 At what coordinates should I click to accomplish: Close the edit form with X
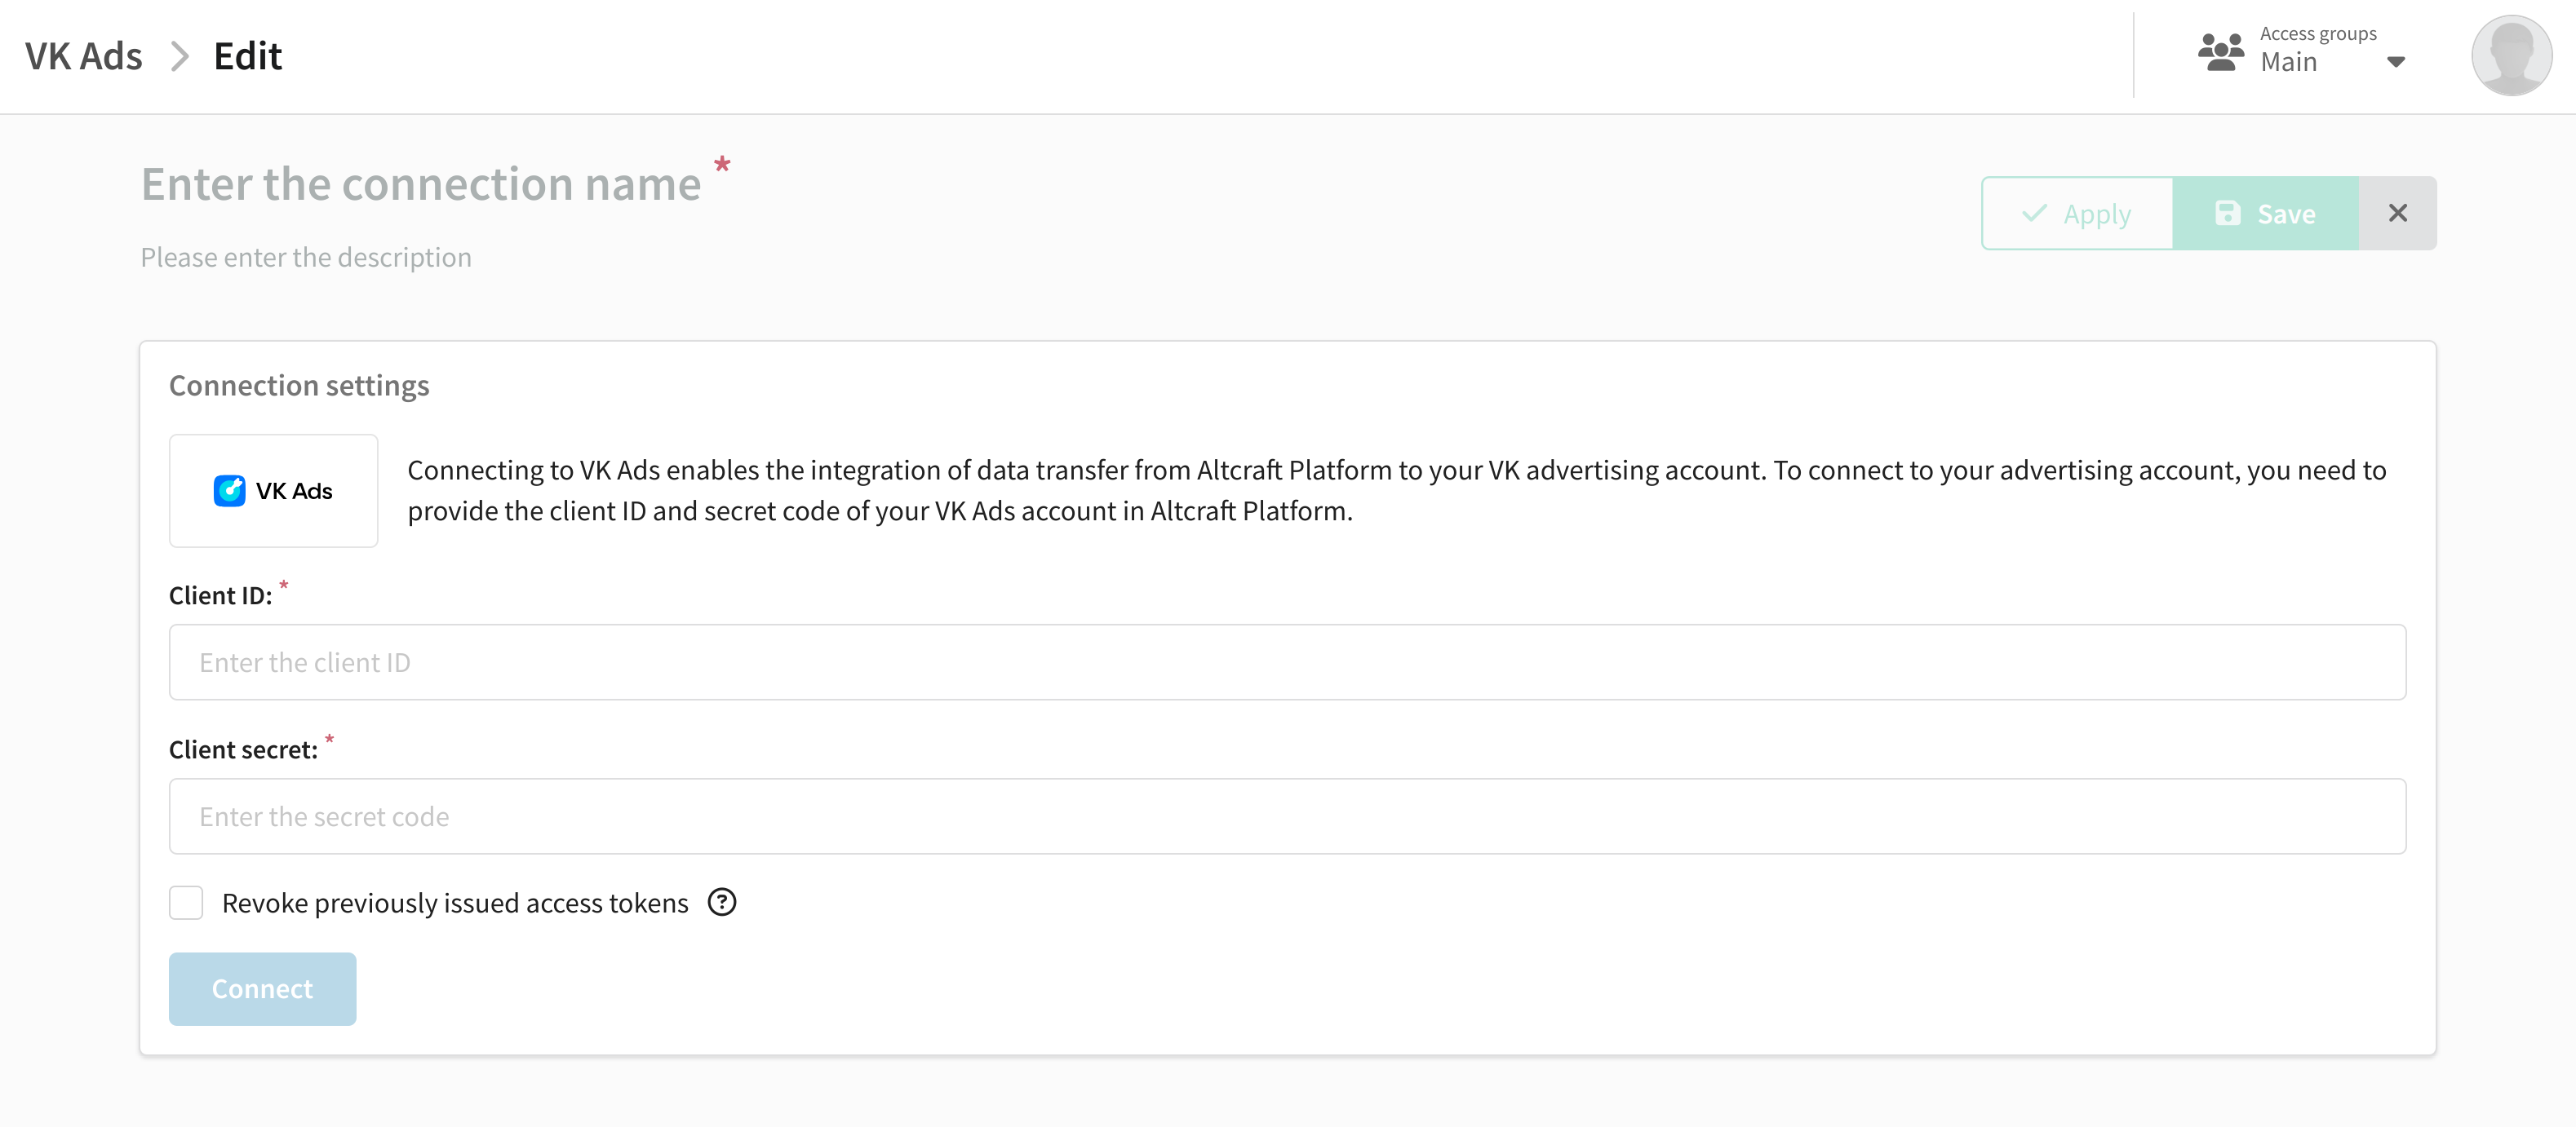[x=2398, y=214]
